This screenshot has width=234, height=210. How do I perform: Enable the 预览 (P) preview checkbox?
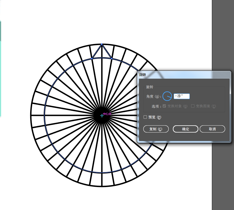coord(145,117)
